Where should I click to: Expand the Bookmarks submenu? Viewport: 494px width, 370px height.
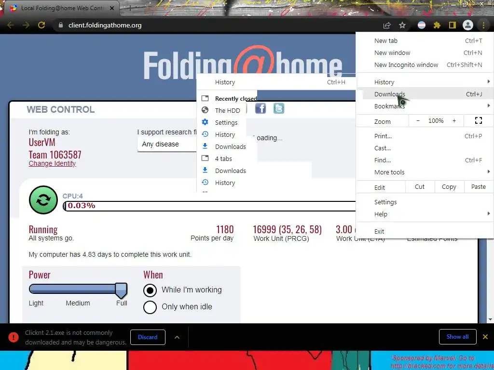click(x=425, y=106)
